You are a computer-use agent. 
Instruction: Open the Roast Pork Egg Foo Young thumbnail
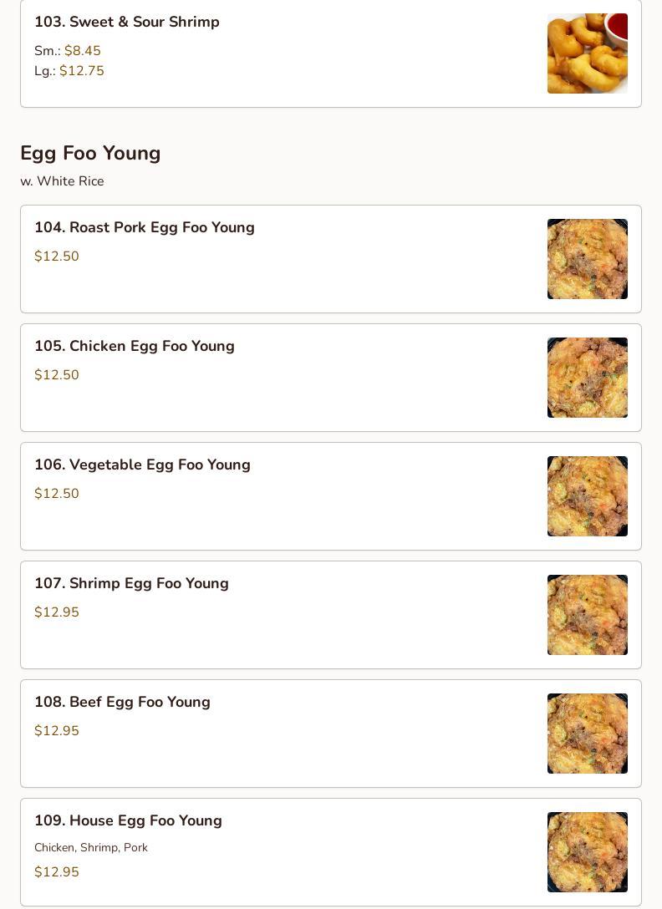(x=587, y=259)
